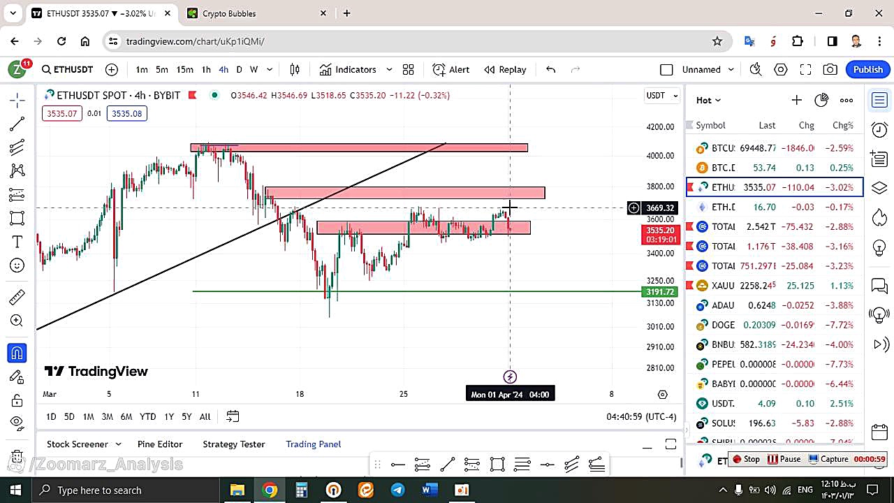
Task: Expand the timeframe intervals dropdown
Action: pos(270,69)
